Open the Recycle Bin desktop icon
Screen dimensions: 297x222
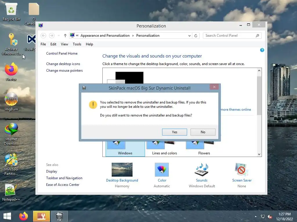pos(11,12)
